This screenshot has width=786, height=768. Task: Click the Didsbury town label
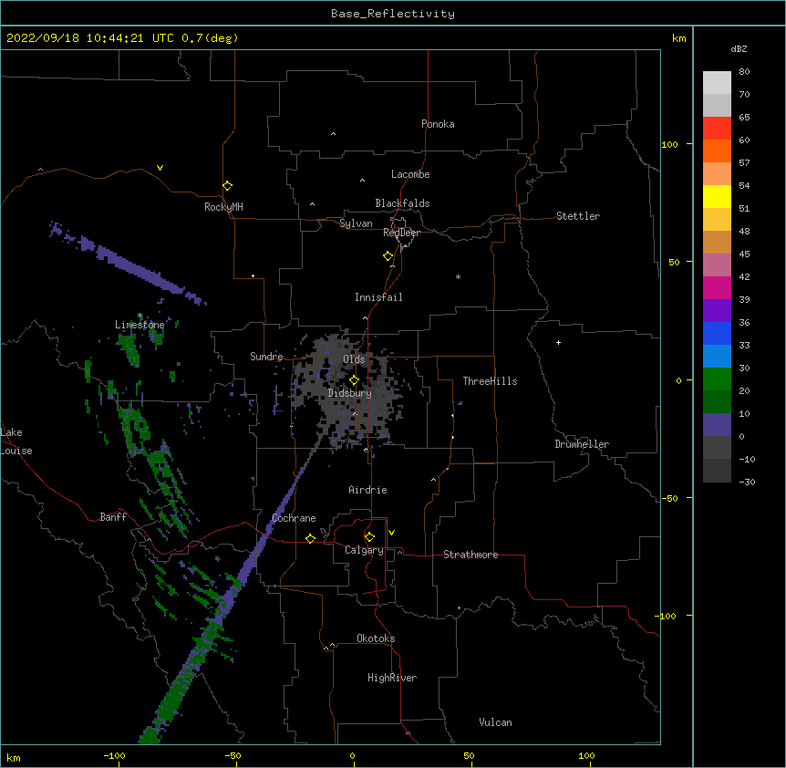coord(349,393)
